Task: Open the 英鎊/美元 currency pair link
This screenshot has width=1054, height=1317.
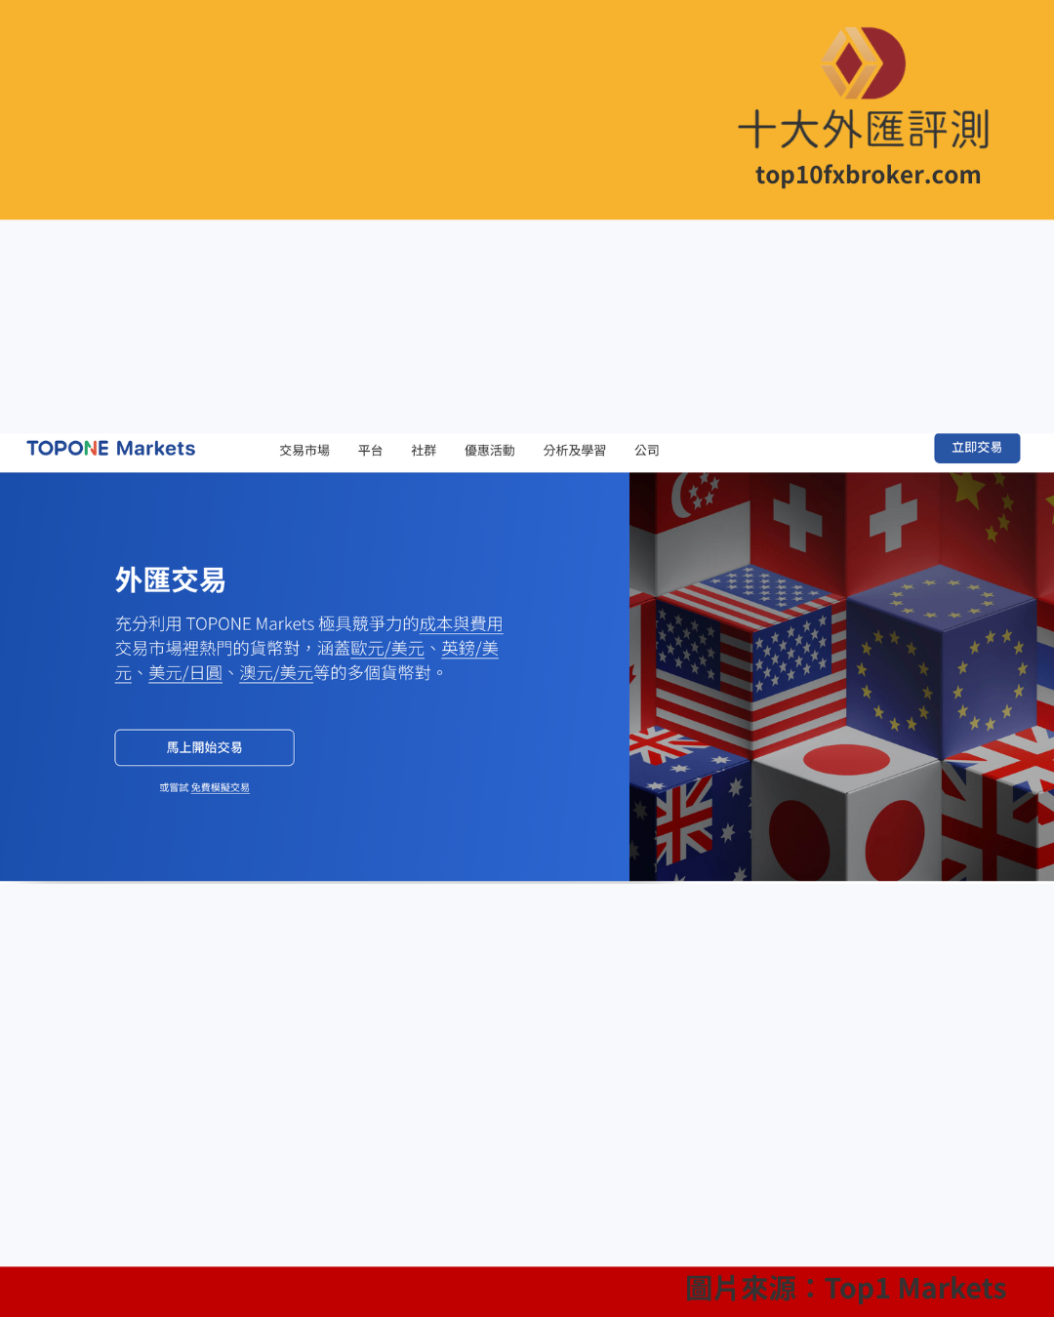Action: click(x=469, y=649)
